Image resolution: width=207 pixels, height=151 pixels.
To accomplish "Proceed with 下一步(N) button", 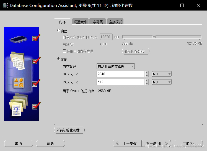I will 156,144.
